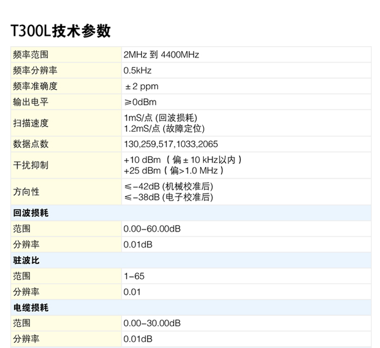
Task: Click the 回波损耗 section header
Action: coord(31,213)
